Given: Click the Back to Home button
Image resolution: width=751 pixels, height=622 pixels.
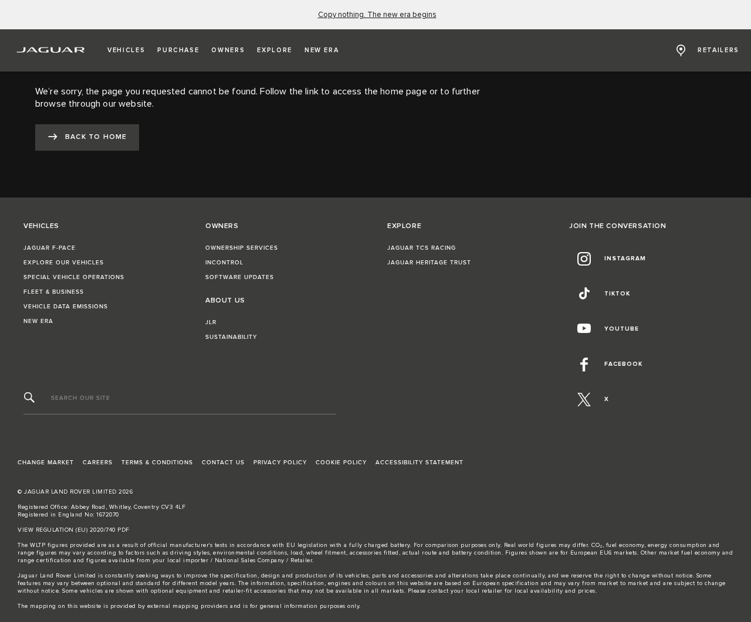Looking at the screenshot, I should [87, 137].
